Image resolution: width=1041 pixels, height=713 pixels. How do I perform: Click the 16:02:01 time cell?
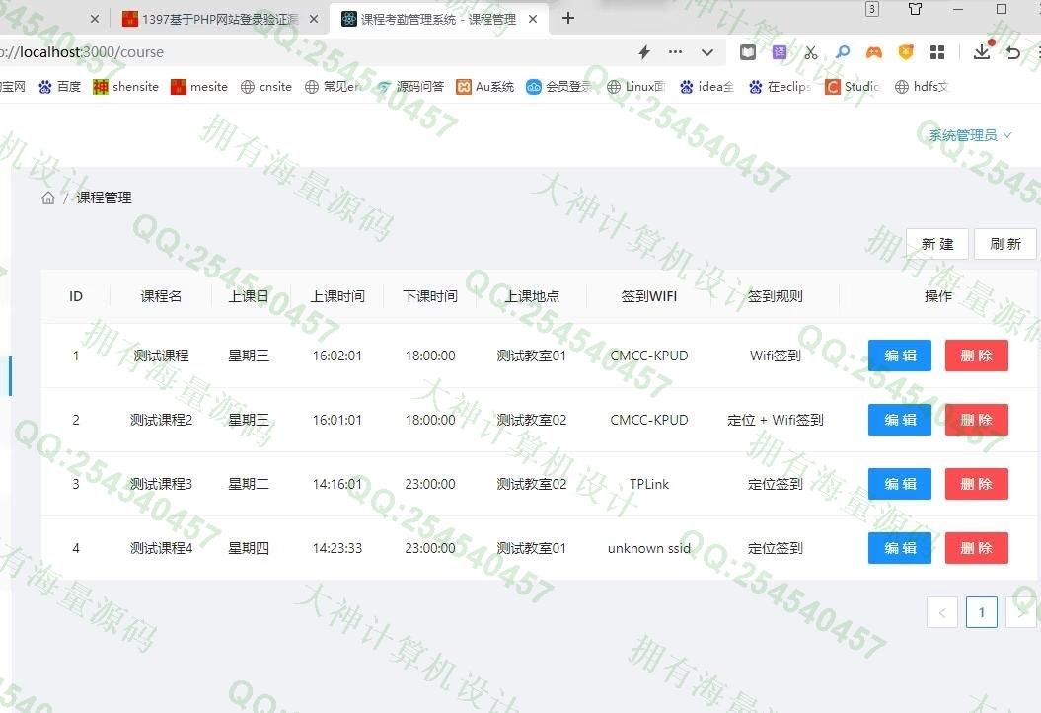click(337, 356)
